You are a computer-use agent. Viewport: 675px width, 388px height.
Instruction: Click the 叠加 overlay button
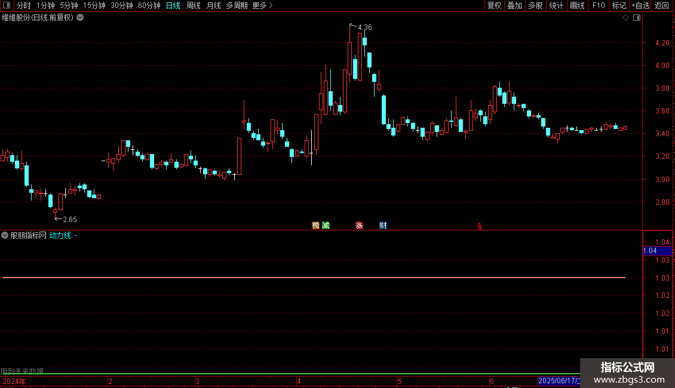pos(514,5)
